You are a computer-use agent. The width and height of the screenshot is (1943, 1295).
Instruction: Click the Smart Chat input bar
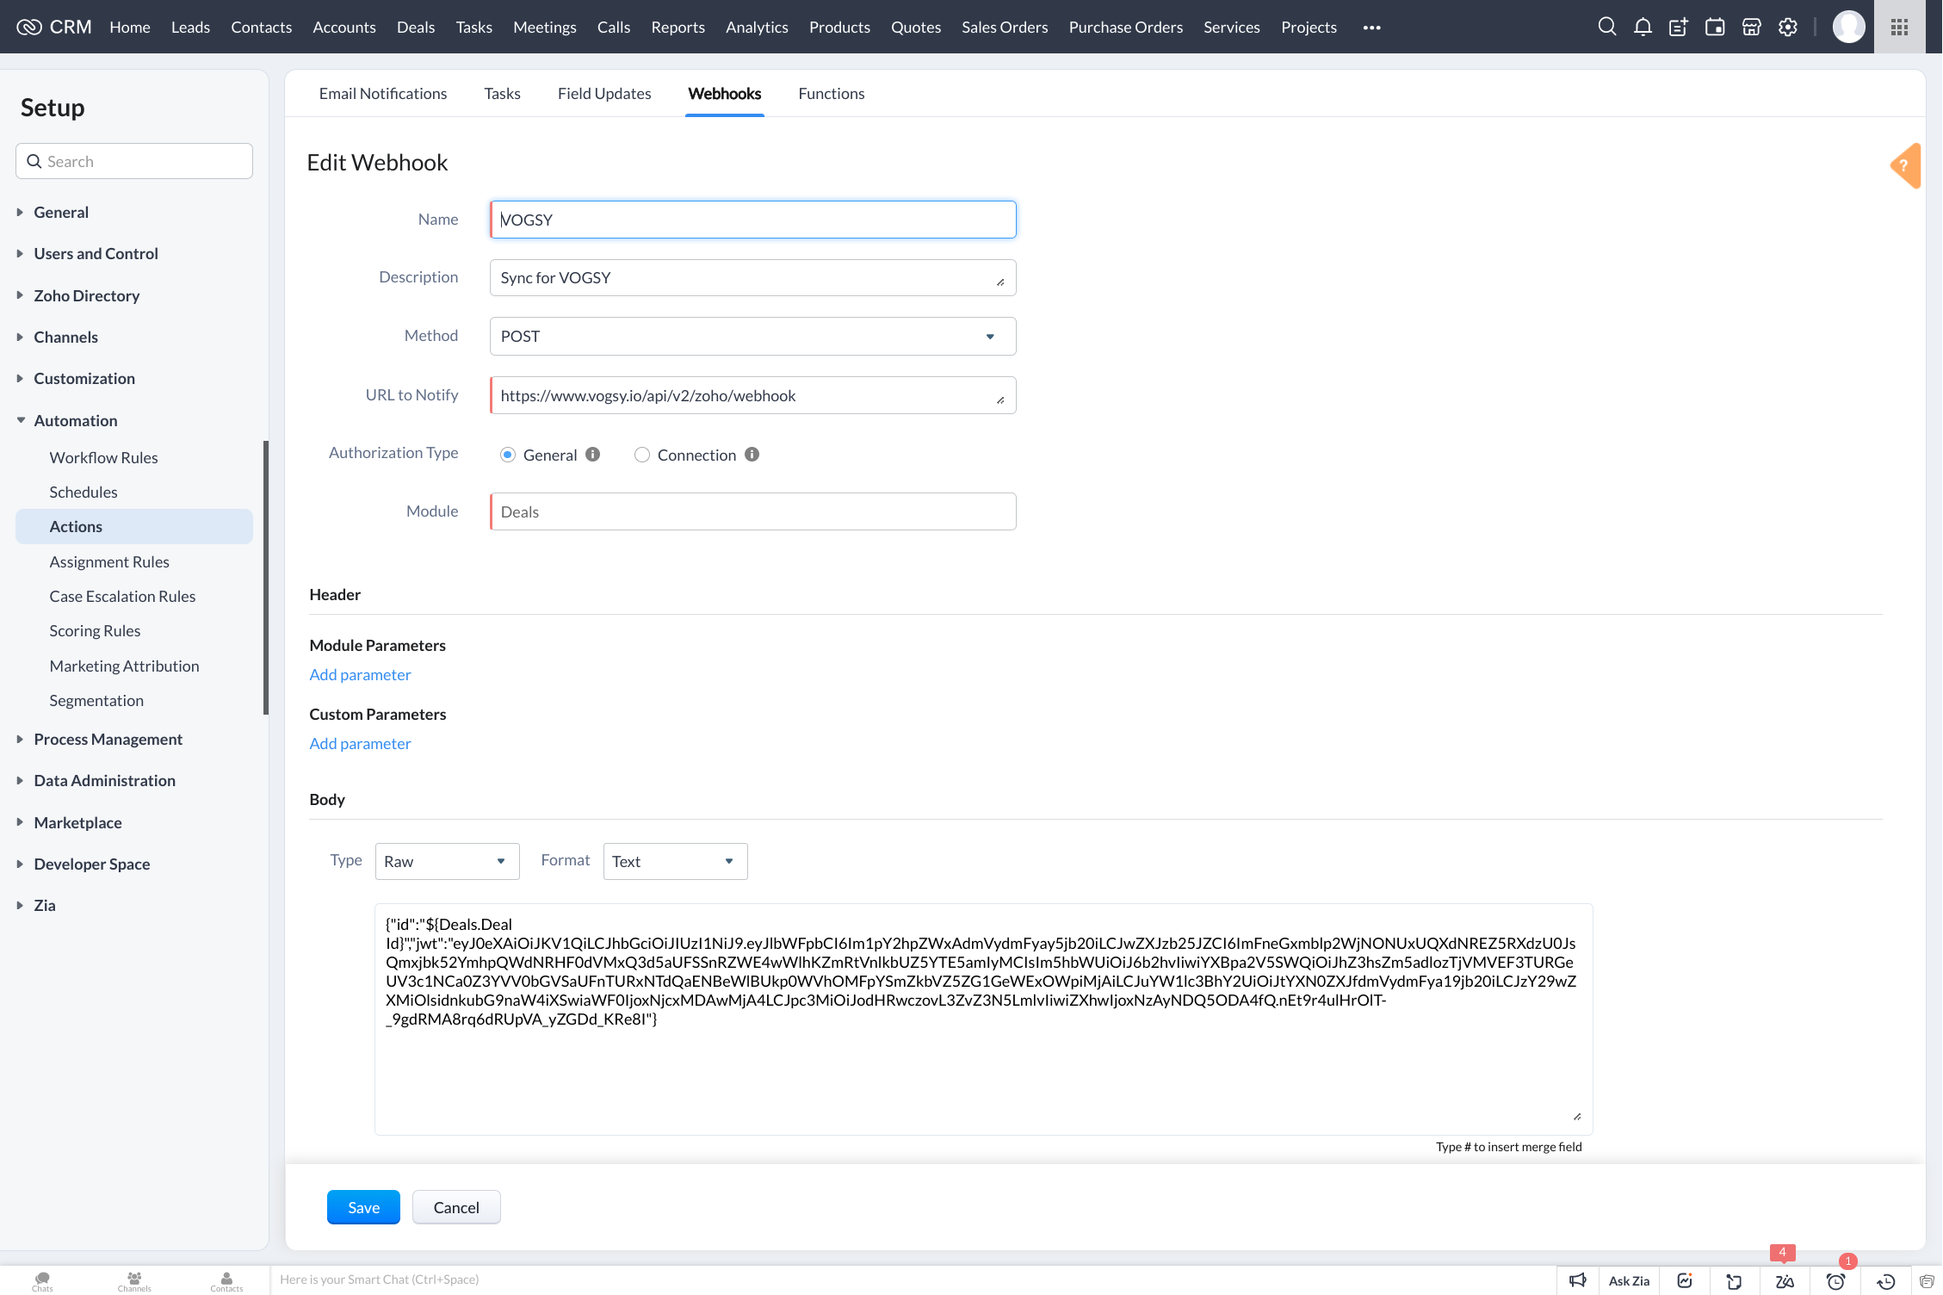pyautogui.click(x=913, y=1280)
